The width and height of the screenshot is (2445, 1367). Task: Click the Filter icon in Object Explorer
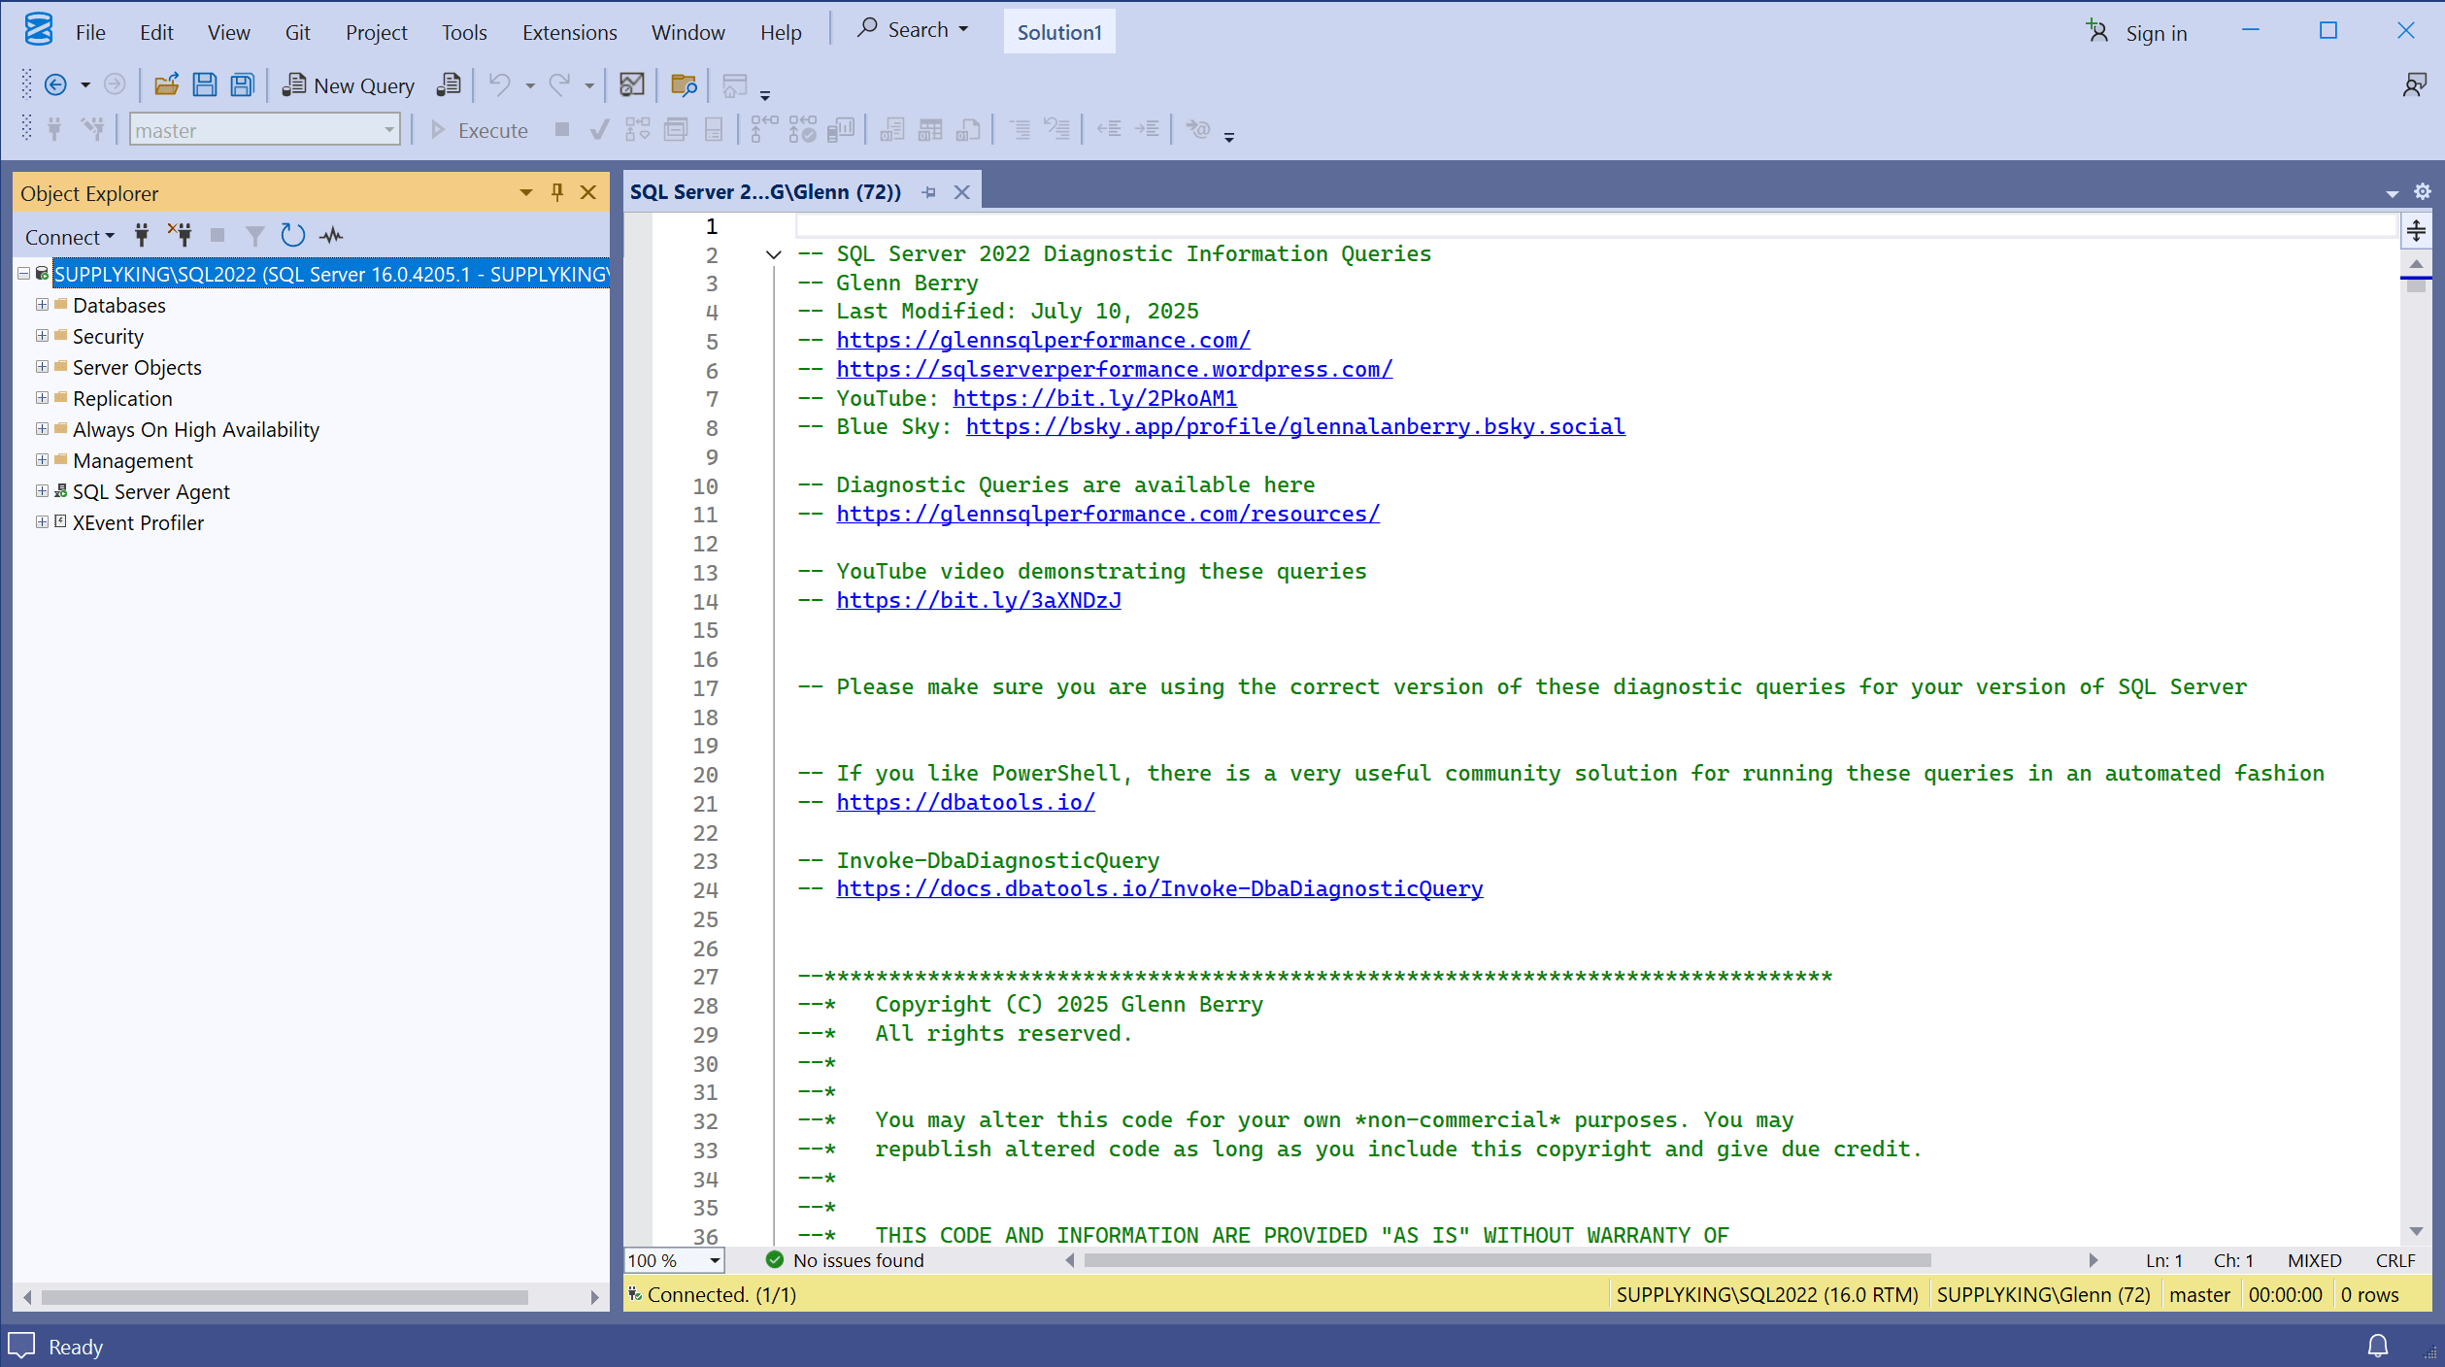[x=254, y=236]
